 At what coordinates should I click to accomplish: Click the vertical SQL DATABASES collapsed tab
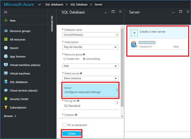coord(52,24)
